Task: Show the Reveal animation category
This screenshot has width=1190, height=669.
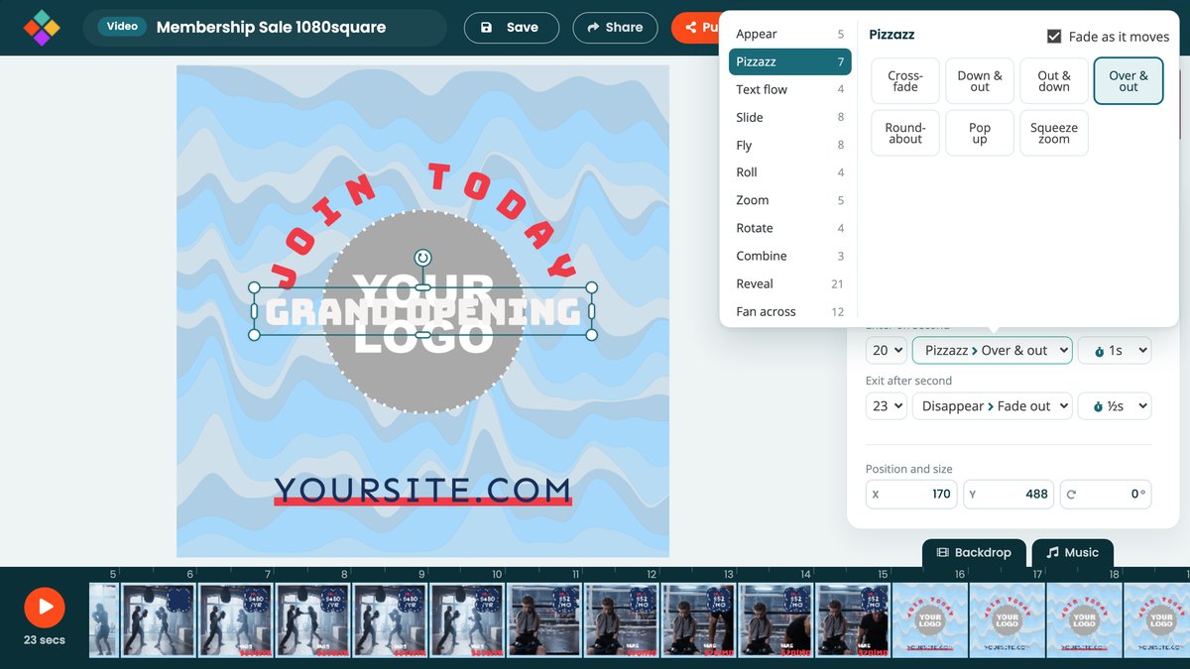Action: (789, 283)
